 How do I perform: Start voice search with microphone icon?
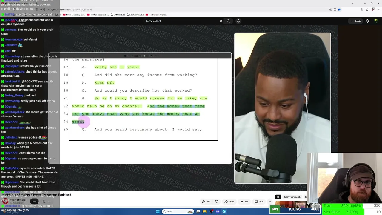[x=238, y=21]
